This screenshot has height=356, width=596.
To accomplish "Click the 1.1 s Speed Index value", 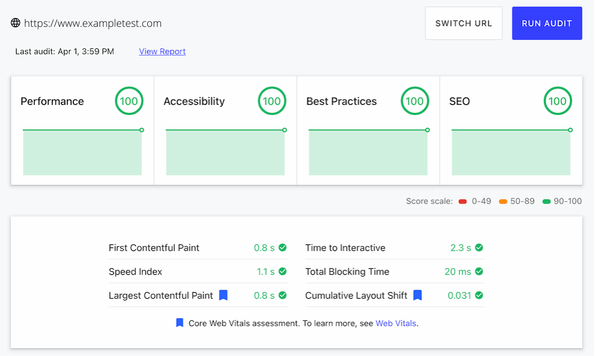I will pos(266,271).
